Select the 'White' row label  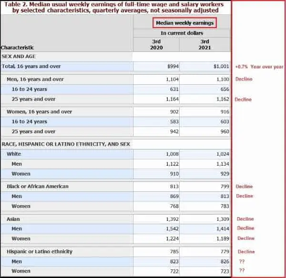14,154
